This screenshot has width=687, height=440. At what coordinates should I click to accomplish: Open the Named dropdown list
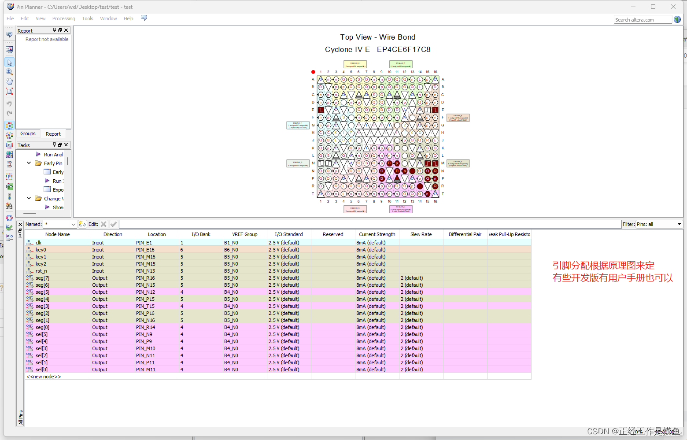pyautogui.click(x=74, y=224)
